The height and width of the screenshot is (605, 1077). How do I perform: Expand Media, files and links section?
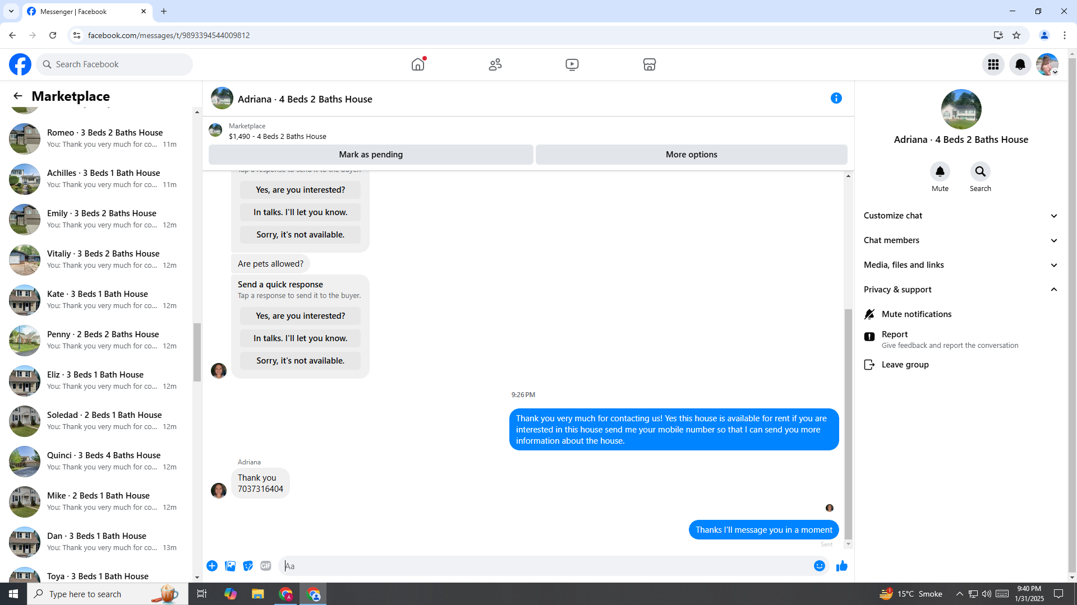click(x=961, y=265)
